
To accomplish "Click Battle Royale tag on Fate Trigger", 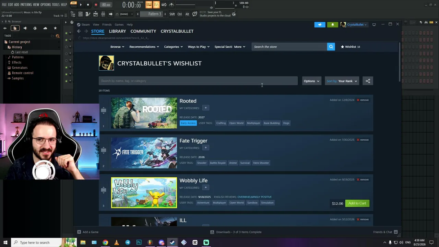I will [218, 163].
